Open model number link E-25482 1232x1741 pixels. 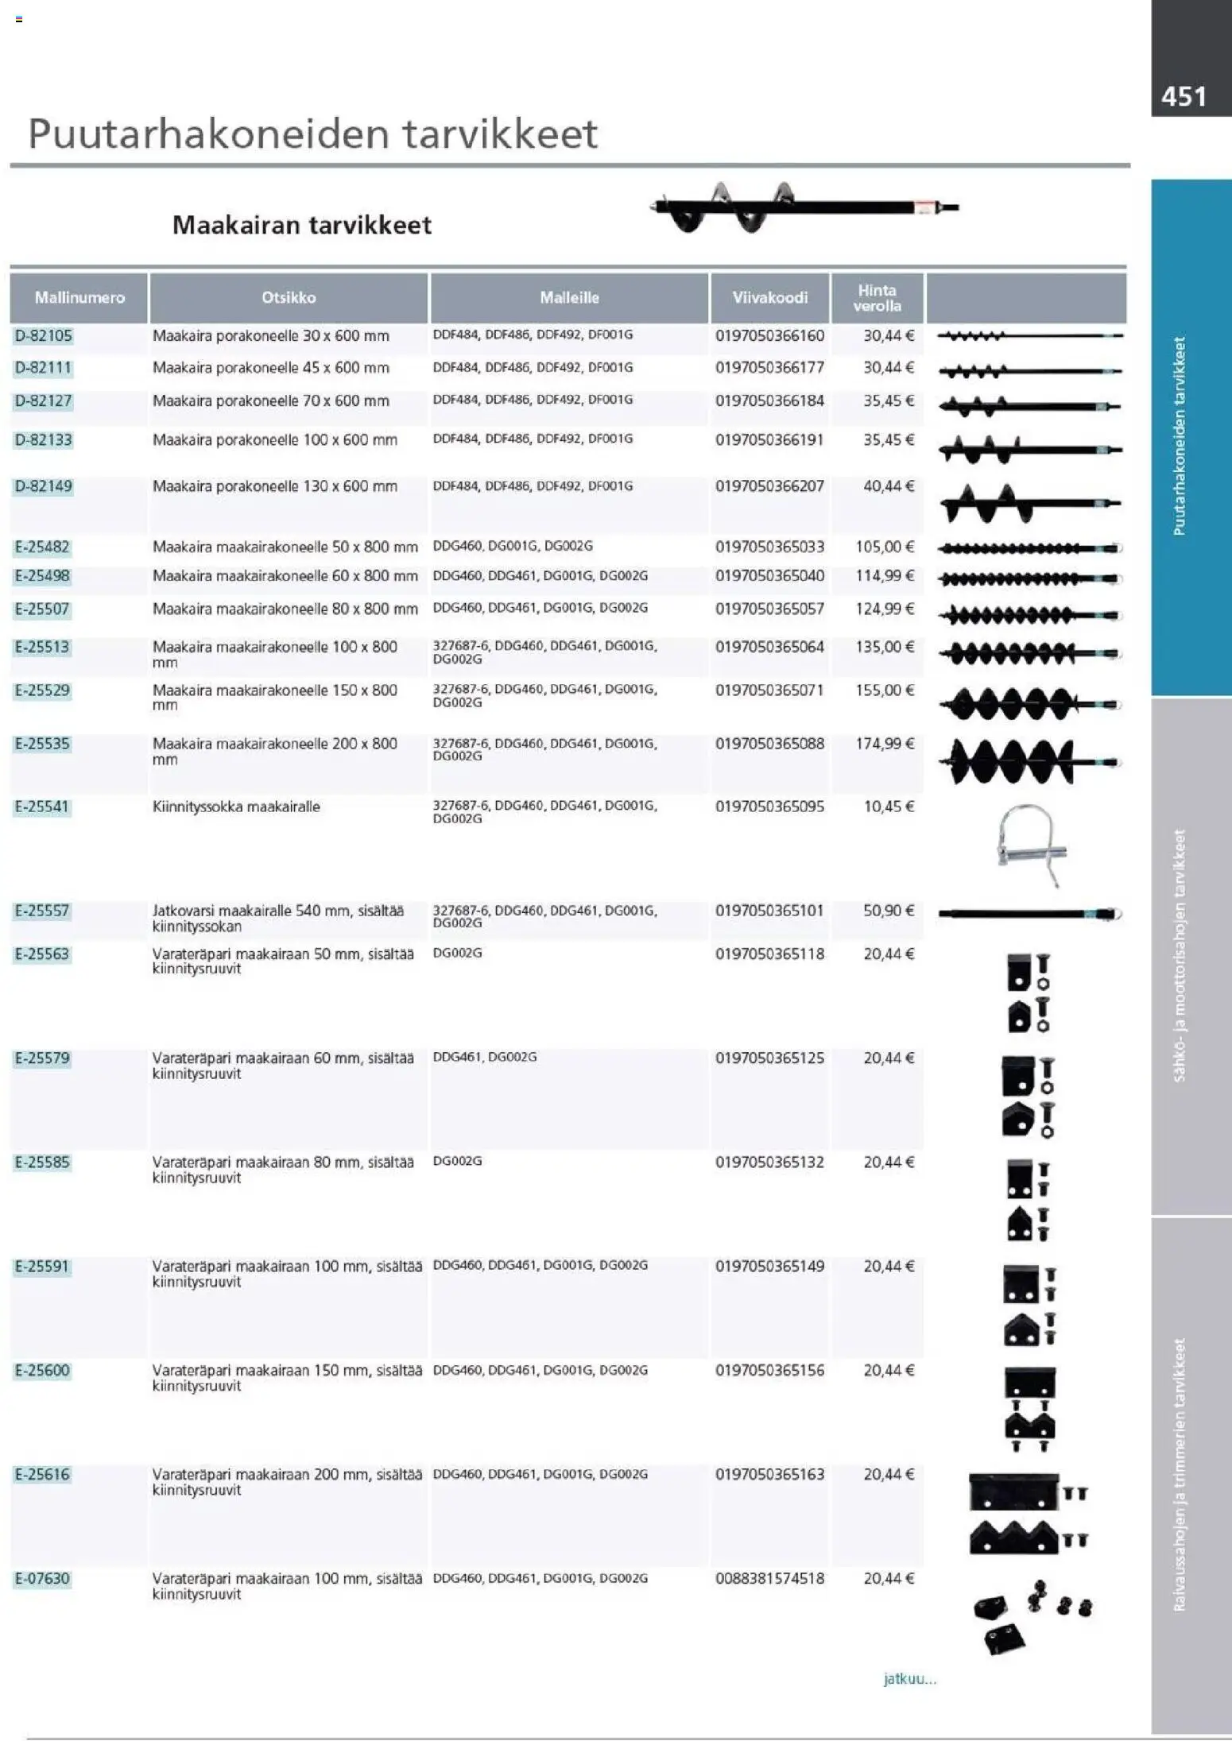point(42,547)
